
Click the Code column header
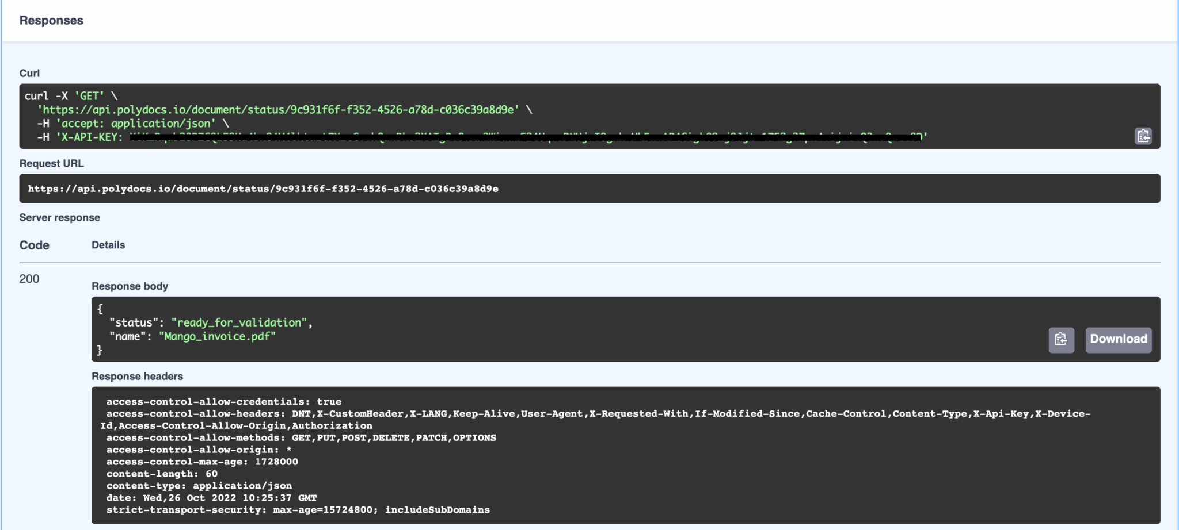coord(34,245)
